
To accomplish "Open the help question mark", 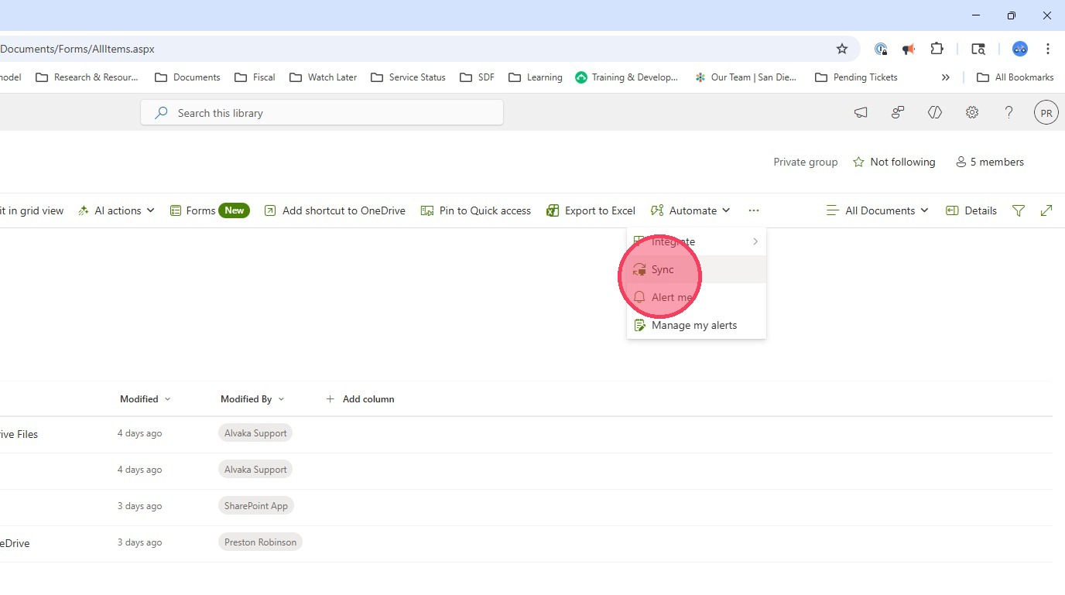I will pos(1008,112).
